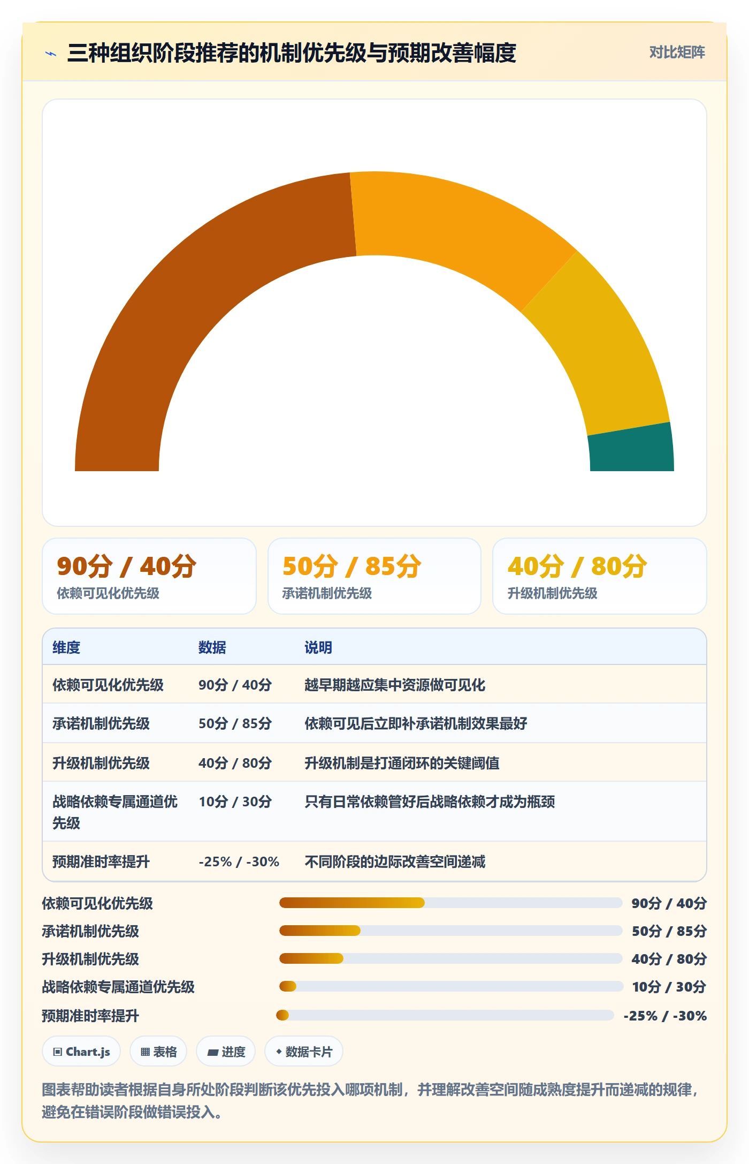Click table cell 依赖可见化优先级
This screenshot has width=749, height=1164.
pos(108,685)
